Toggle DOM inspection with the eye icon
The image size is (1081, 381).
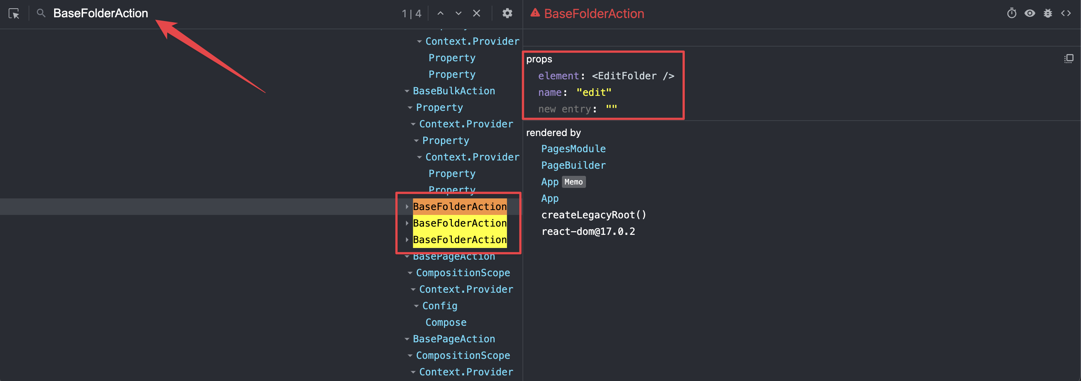tap(1030, 13)
